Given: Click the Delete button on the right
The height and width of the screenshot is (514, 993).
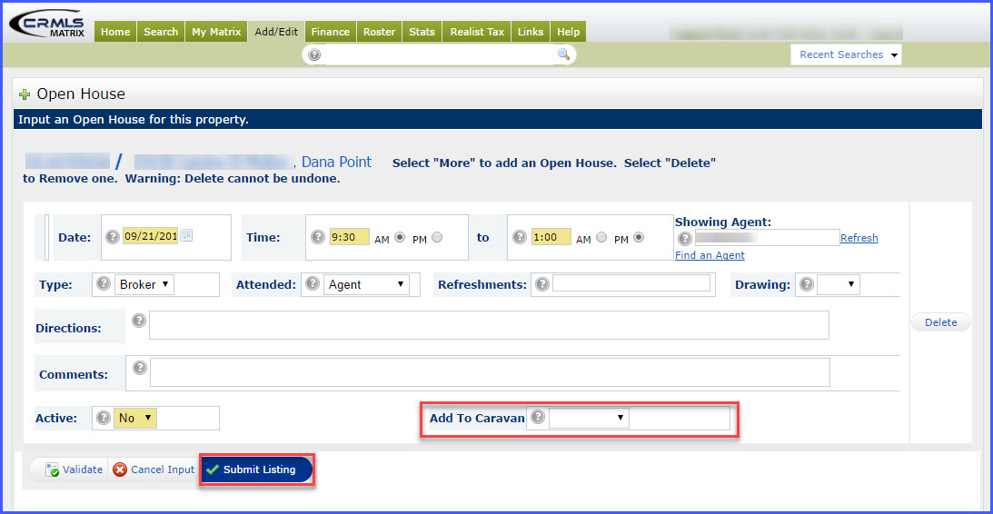Looking at the screenshot, I should point(940,322).
